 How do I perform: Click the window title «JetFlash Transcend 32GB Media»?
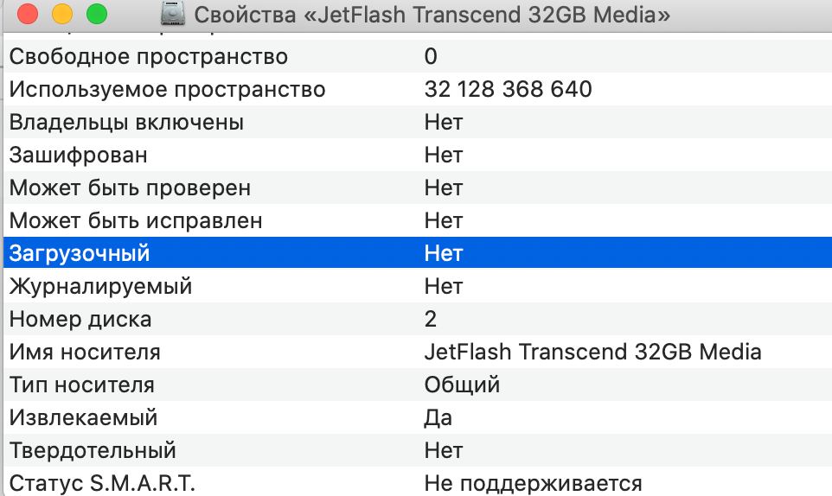click(432, 15)
